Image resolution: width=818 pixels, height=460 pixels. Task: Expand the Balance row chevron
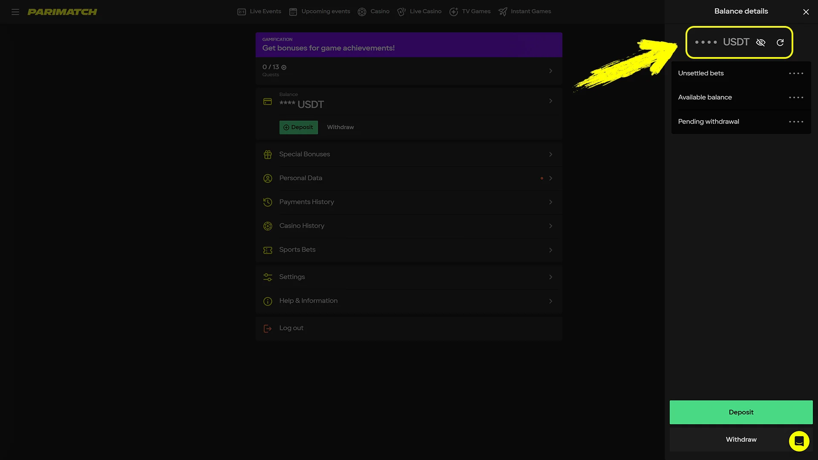550,101
